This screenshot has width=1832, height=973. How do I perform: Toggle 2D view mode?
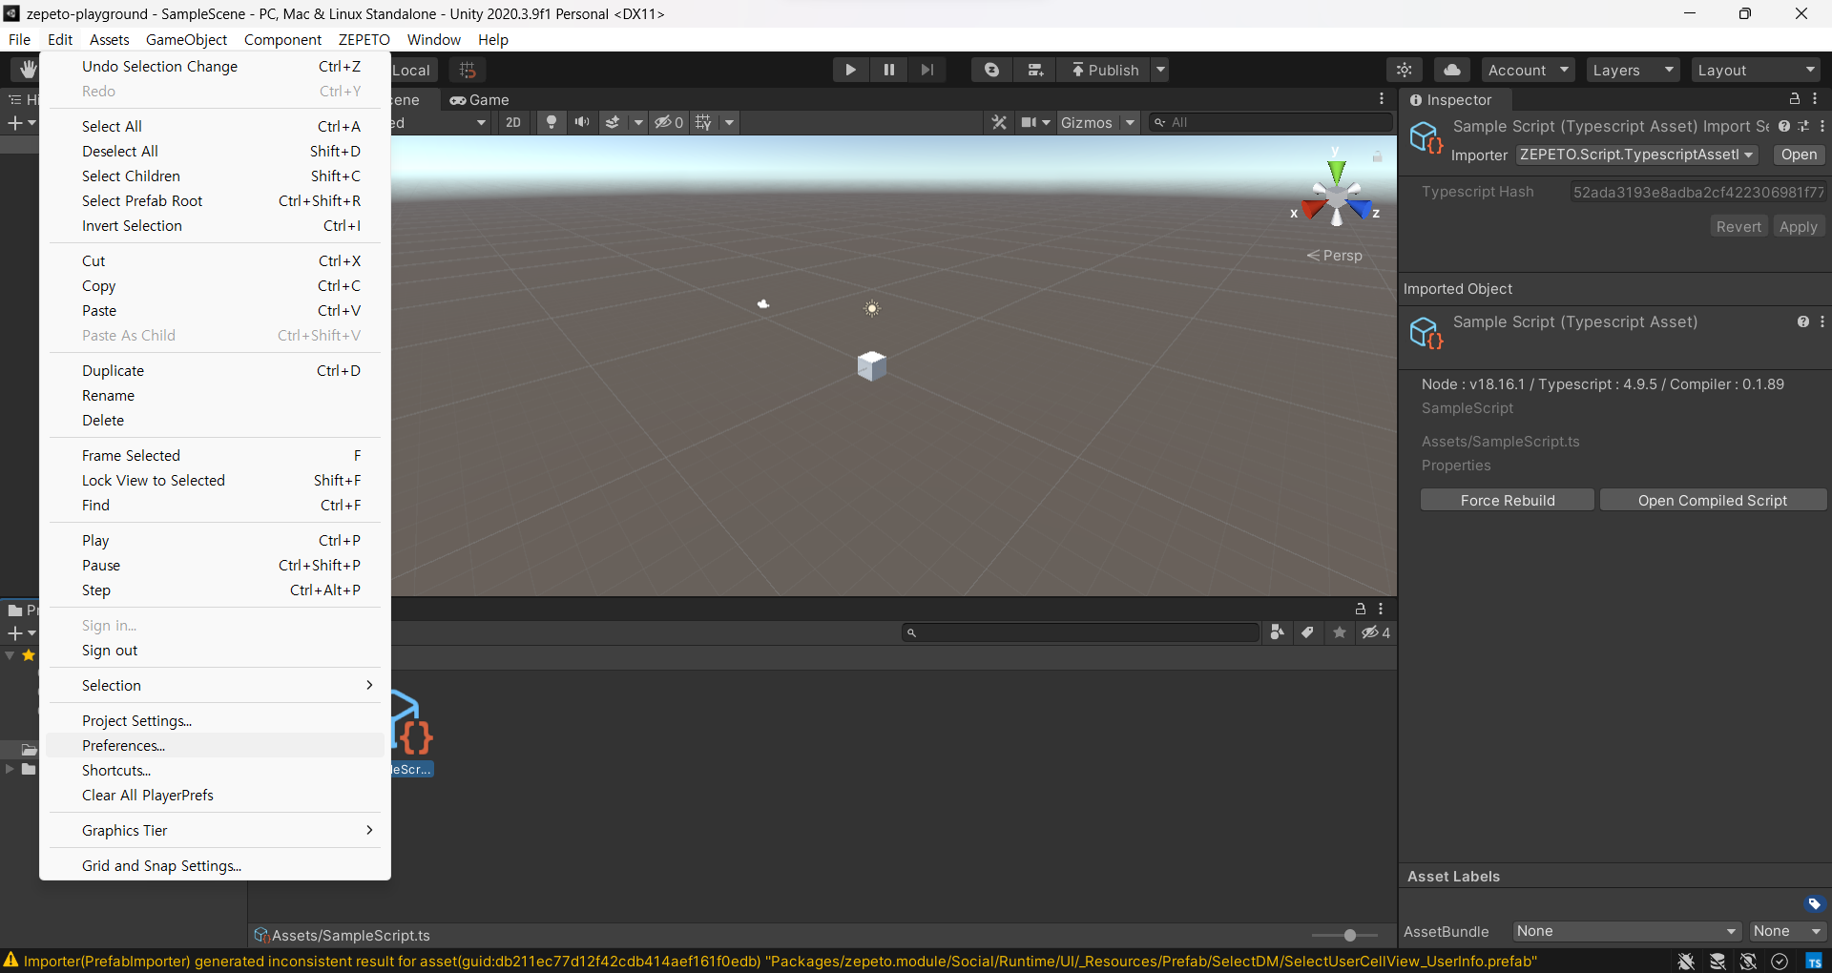click(513, 122)
